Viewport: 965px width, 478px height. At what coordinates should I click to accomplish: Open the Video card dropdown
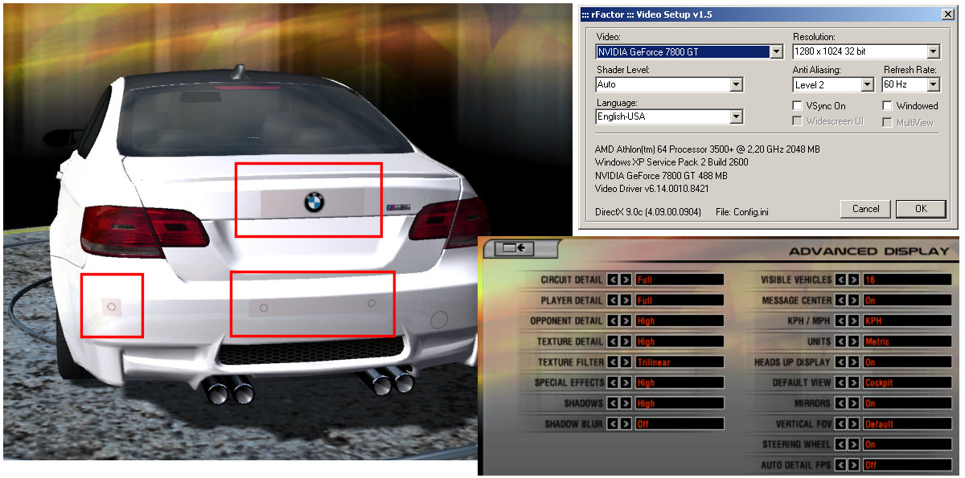pos(776,52)
